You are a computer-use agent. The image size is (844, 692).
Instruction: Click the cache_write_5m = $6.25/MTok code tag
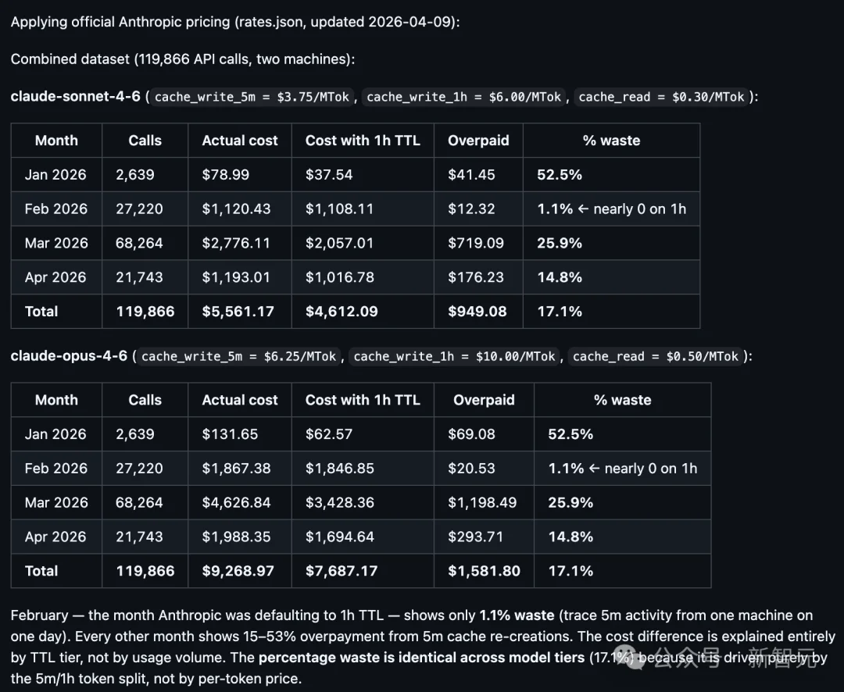tap(239, 356)
